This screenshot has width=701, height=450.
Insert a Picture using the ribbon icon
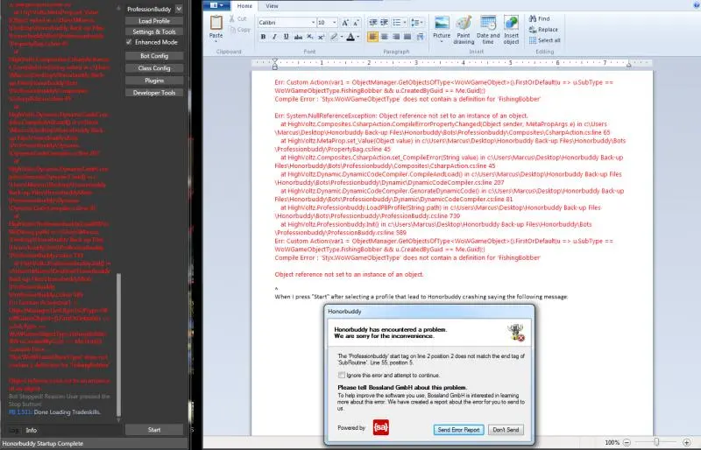coord(442,23)
